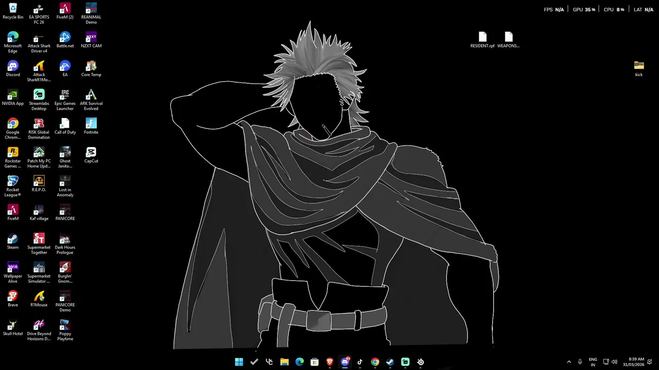659x370 pixels.
Task: Select the Call of Duty desktop icon
Action: [65, 126]
